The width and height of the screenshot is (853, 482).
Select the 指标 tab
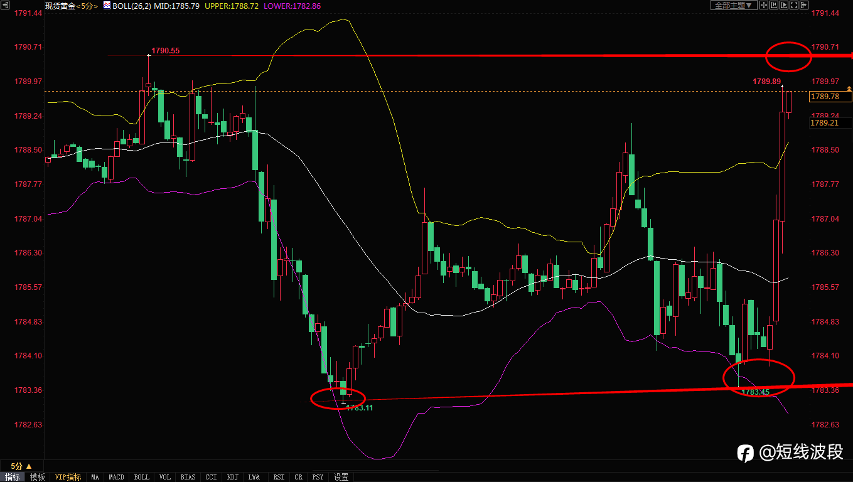pos(12,477)
